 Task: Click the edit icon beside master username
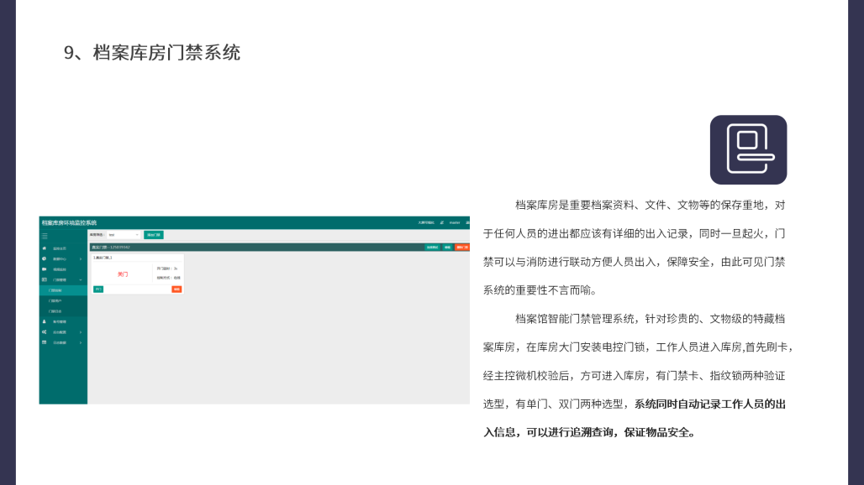(x=441, y=222)
